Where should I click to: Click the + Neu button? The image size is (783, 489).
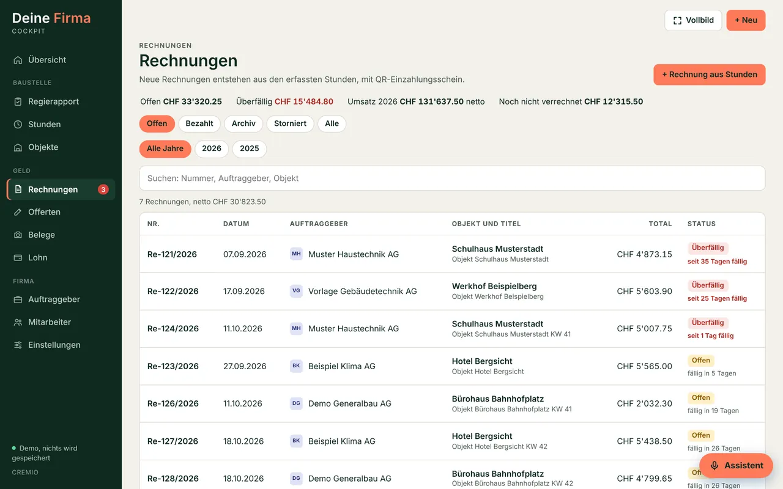(746, 20)
